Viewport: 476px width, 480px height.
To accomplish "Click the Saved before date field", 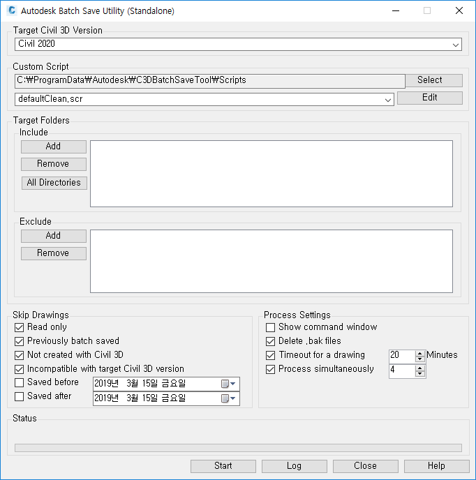I will (x=166, y=384).
